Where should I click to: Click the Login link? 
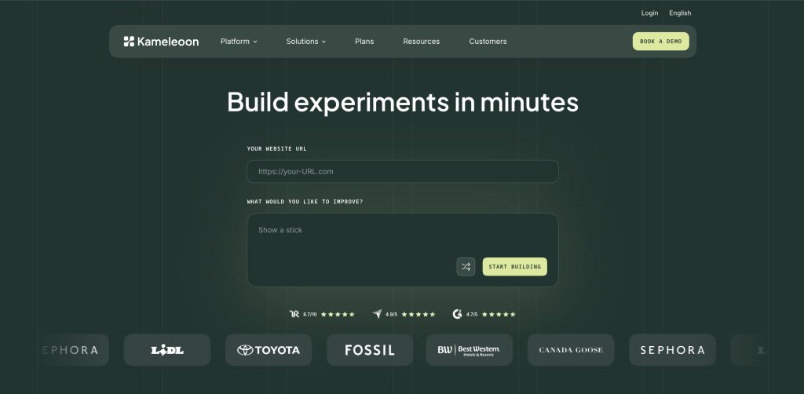[x=649, y=13]
